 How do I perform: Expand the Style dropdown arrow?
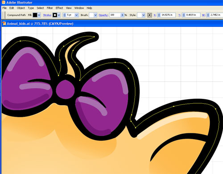coord(144,15)
